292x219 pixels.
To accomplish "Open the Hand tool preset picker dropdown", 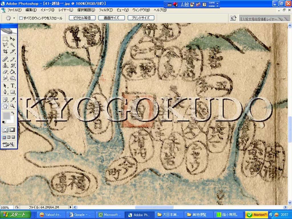I will point(14,18).
